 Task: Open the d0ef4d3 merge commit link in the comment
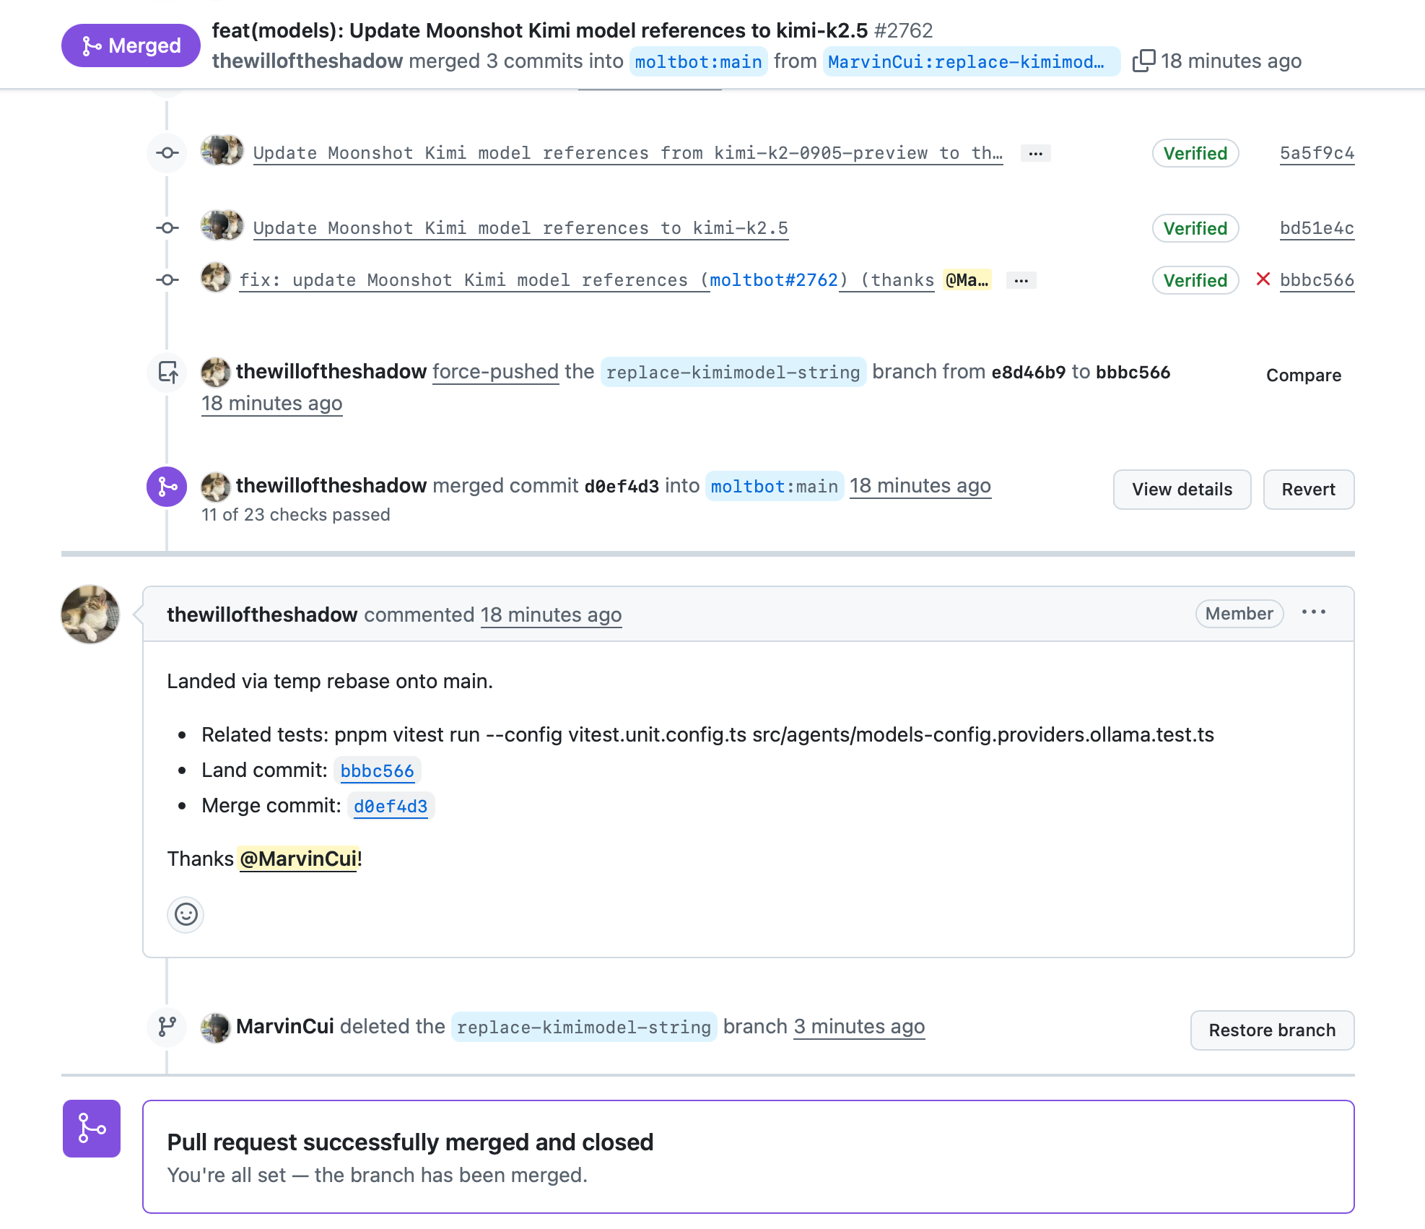(391, 806)
